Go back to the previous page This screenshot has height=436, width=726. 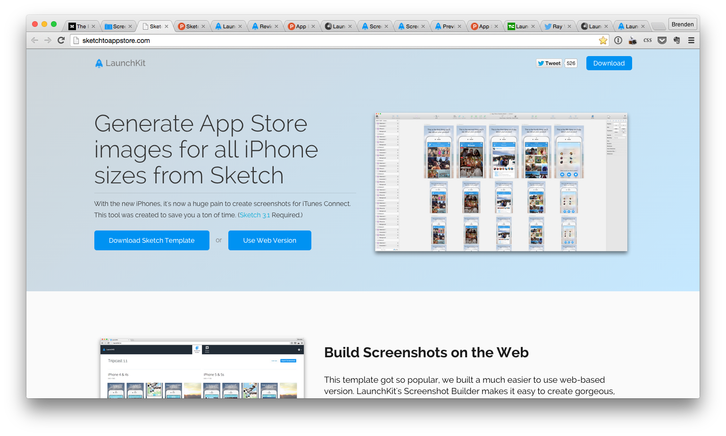[x=34, y=41]
